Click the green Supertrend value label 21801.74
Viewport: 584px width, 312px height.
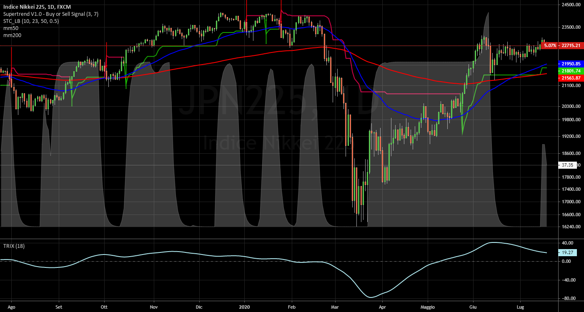tap(571, 71)
